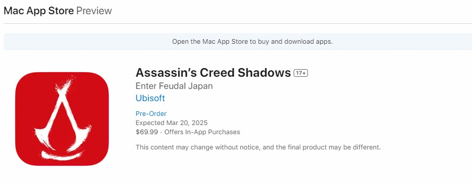
Task: Click the Preview label in header
Action: coord(94,11)
